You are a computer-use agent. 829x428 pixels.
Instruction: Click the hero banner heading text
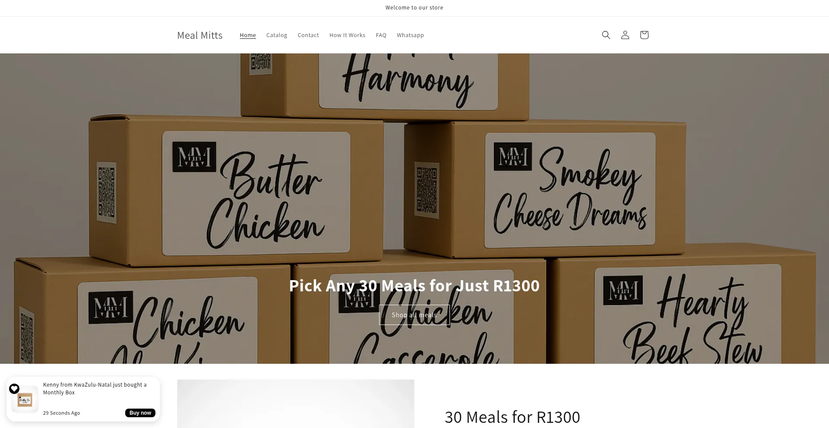414,286
